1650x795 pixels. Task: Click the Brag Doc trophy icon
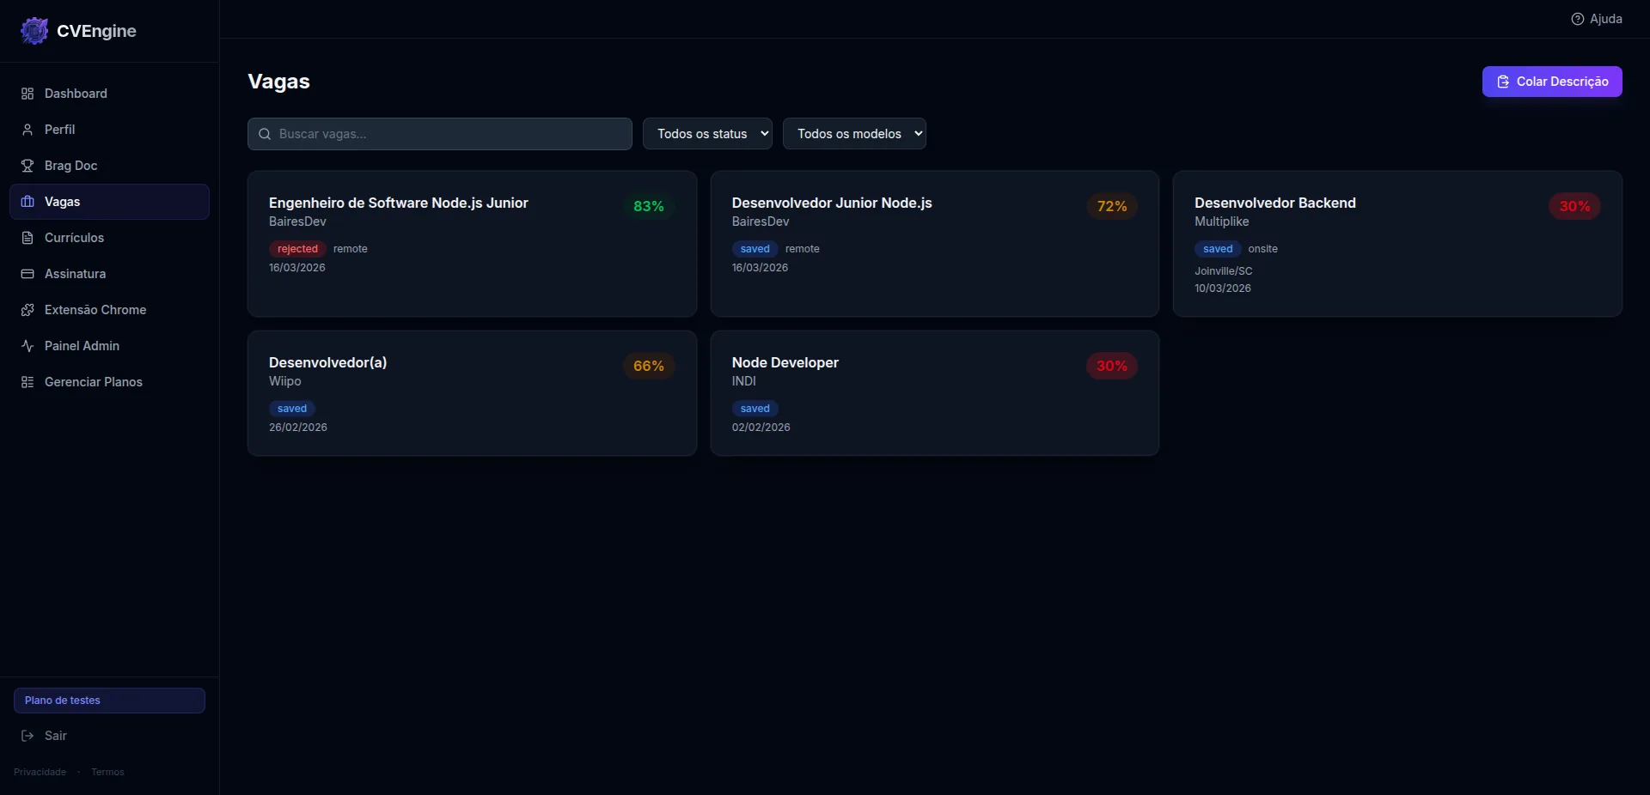click(x=27, y=166)
